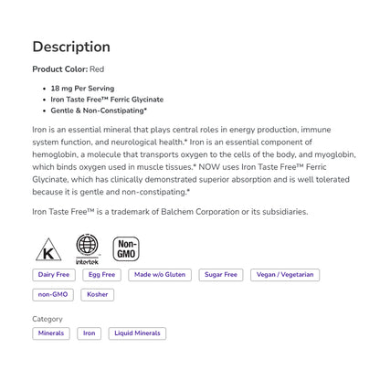380x380 pixels.
Task: Click the Balchem Corporation trademark sentence
Action: (x=170, y=212)
